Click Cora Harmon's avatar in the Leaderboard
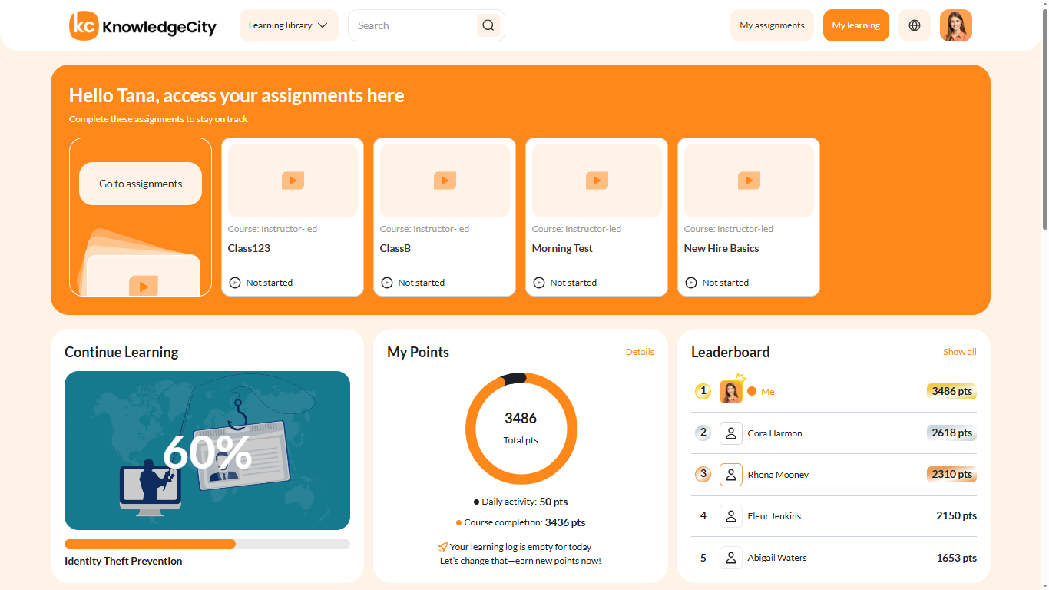Viewport: 1049px width, 590px height. click(x=730, y=433)
